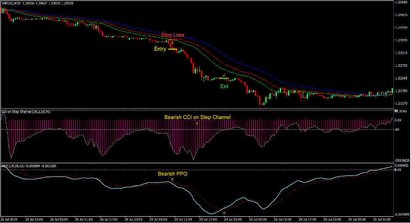The image size is (411, 223).
Task: Click the Entry text label
Action: (x=160, y=49)
